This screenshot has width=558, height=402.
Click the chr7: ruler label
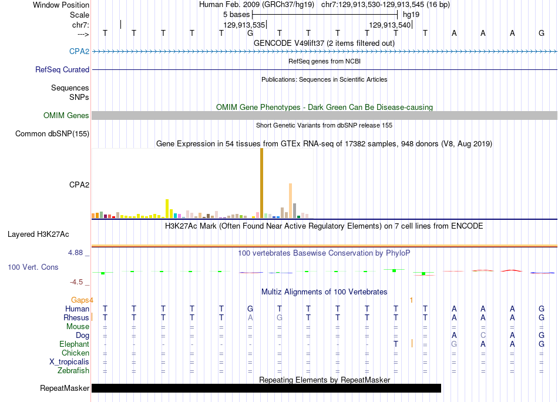(80, 25)
